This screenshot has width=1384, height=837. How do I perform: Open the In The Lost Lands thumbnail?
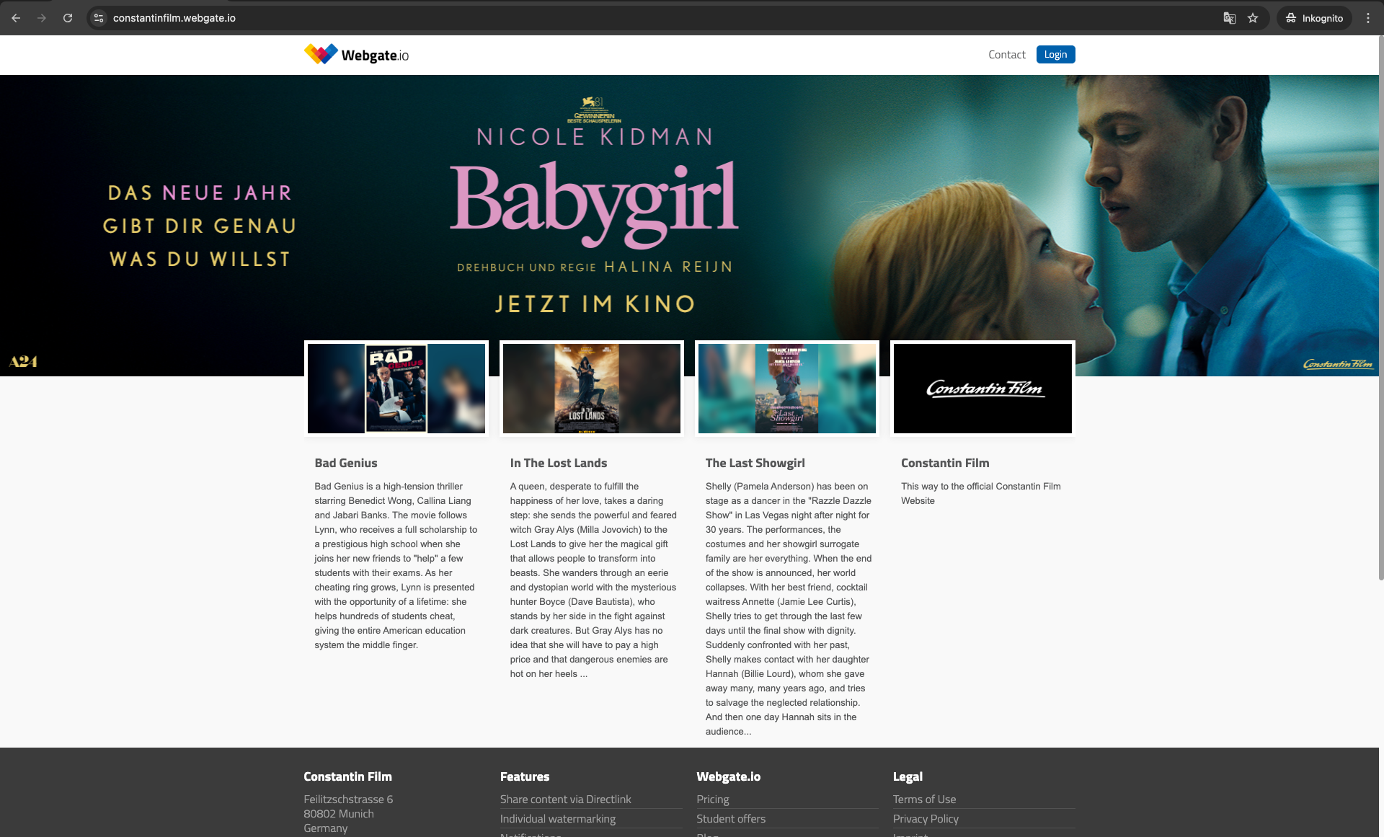click(x=592, y=389)
